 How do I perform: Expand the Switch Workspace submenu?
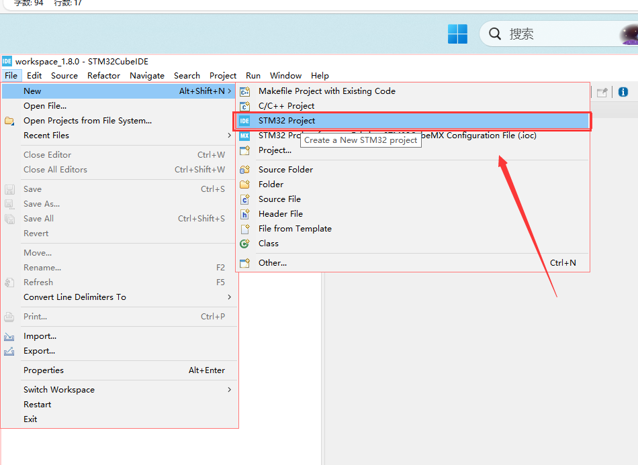[x=120, y=390]
